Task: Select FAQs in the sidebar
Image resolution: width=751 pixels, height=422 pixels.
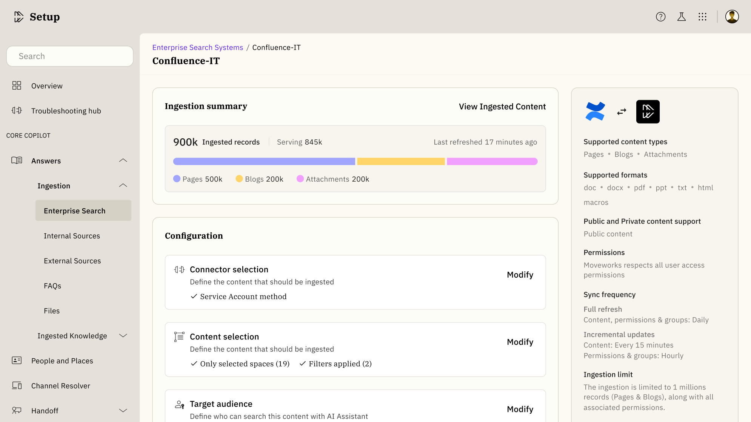Action: (52, 286)
